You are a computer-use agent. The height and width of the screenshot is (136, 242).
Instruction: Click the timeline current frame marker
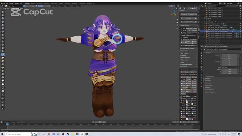point(7,124)
